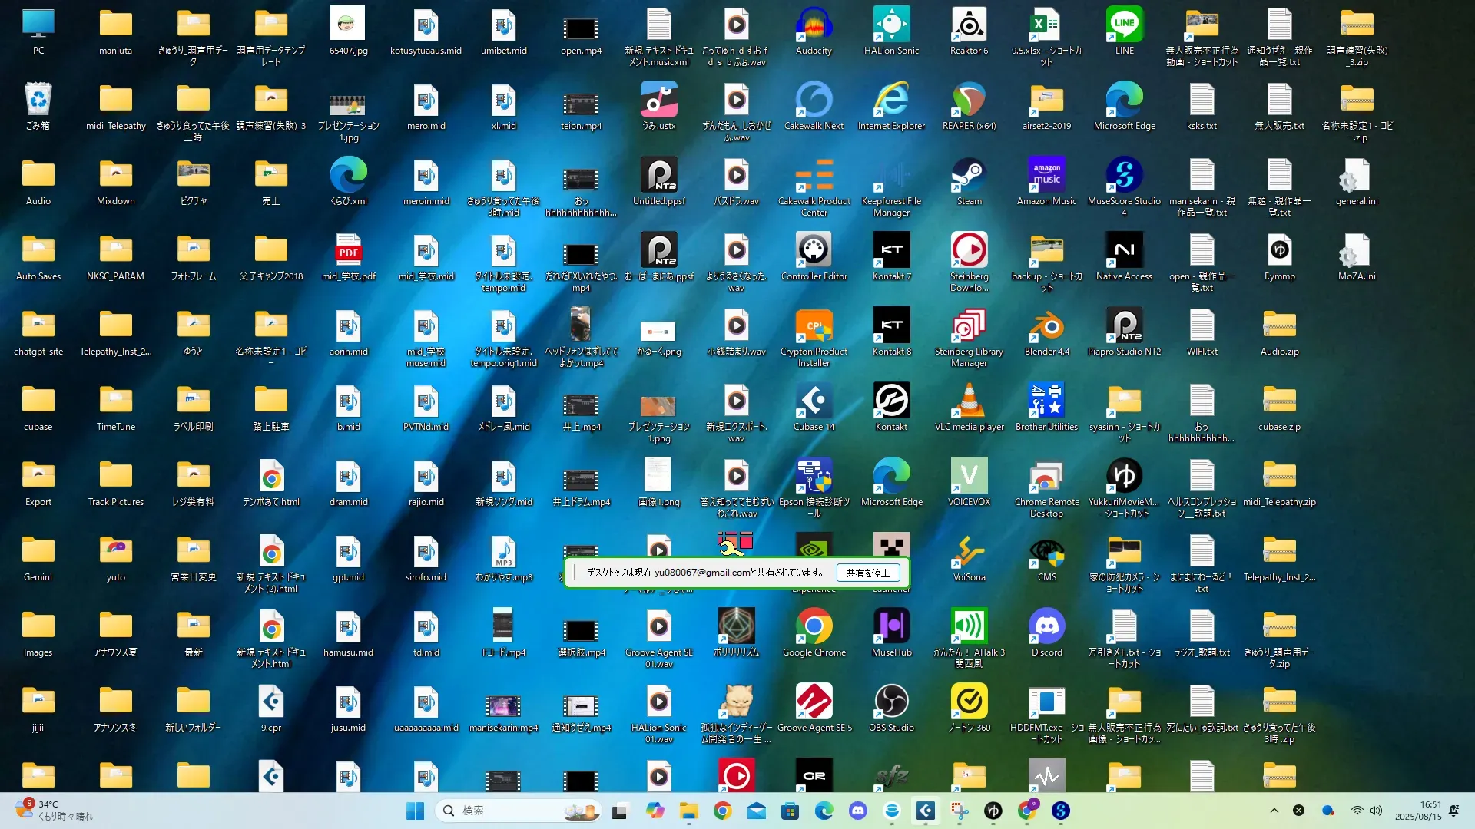This screenshot has width=1475, height=829.
Task: Open File Explorer from the taskbar
Action: coord(688,811)
